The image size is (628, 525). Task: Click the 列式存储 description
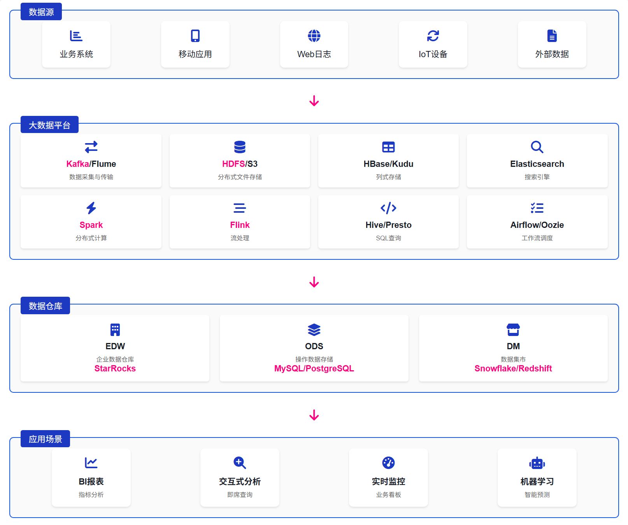pos(388,177)
